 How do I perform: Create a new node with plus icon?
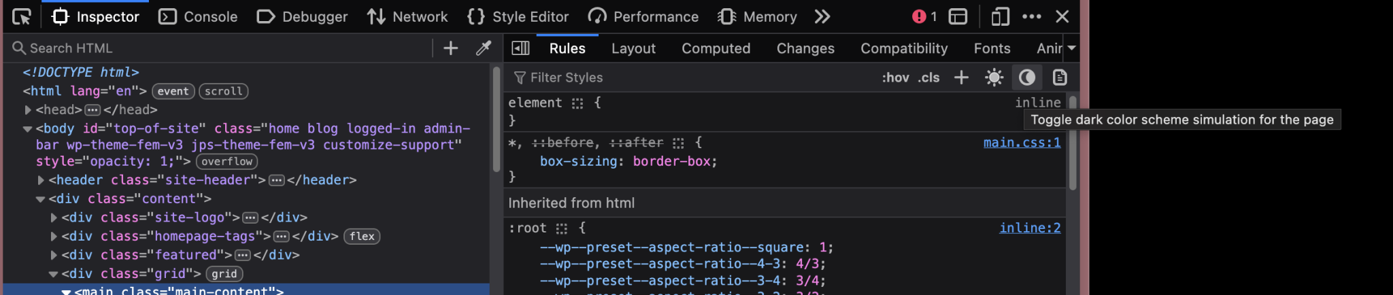pyautogui.click(x=450, y=48)
